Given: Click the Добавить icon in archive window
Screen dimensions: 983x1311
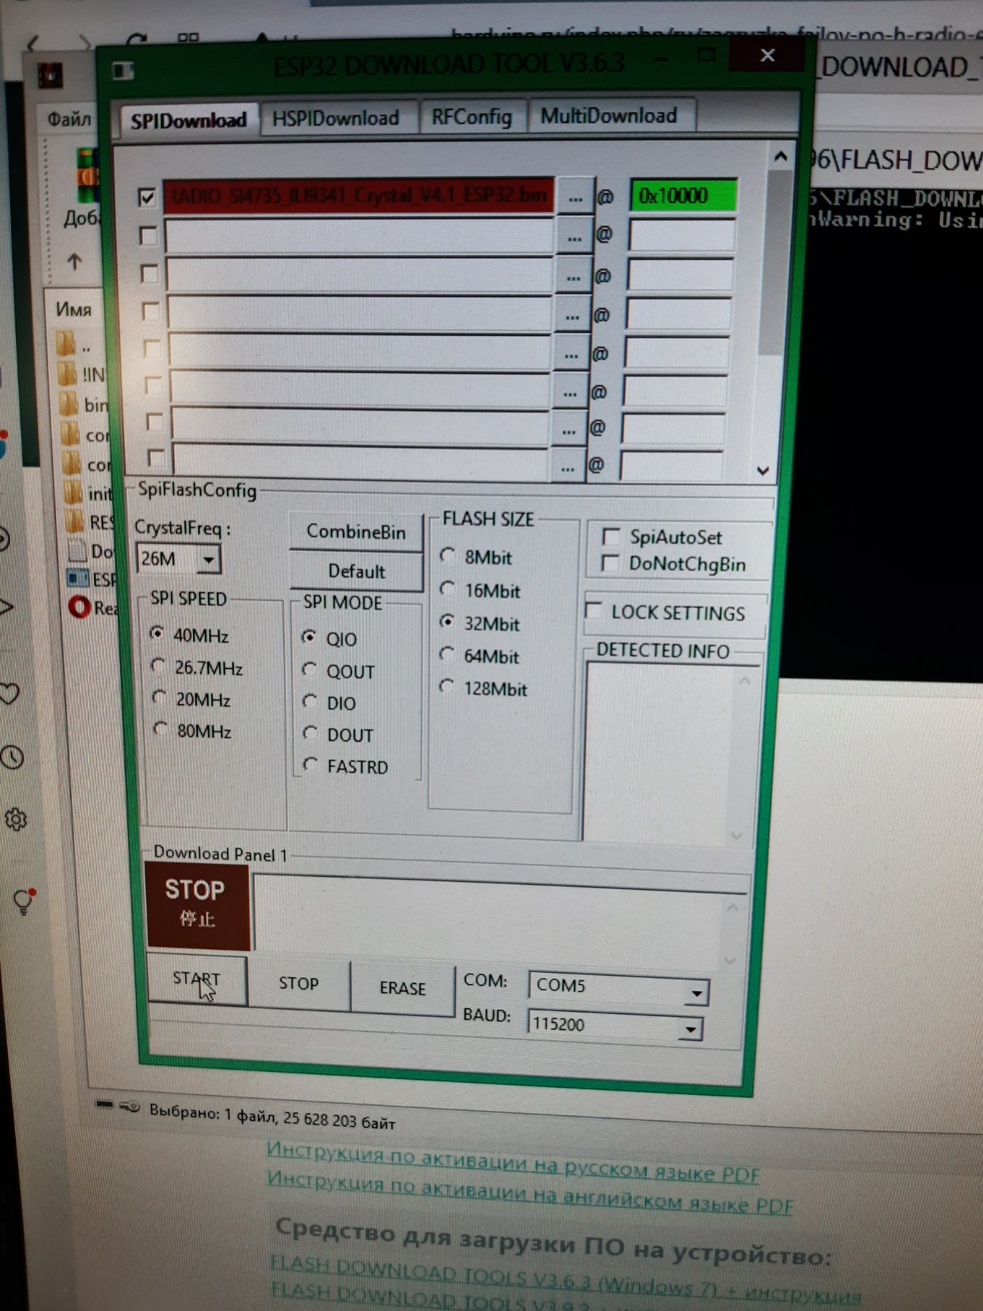Looking at the screenshot, I should (86, 176).
